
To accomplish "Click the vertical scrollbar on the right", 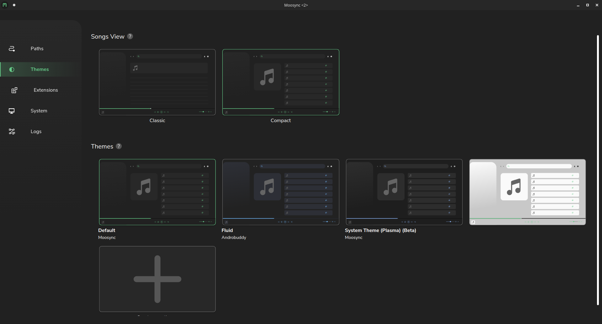I will point(598,170).
